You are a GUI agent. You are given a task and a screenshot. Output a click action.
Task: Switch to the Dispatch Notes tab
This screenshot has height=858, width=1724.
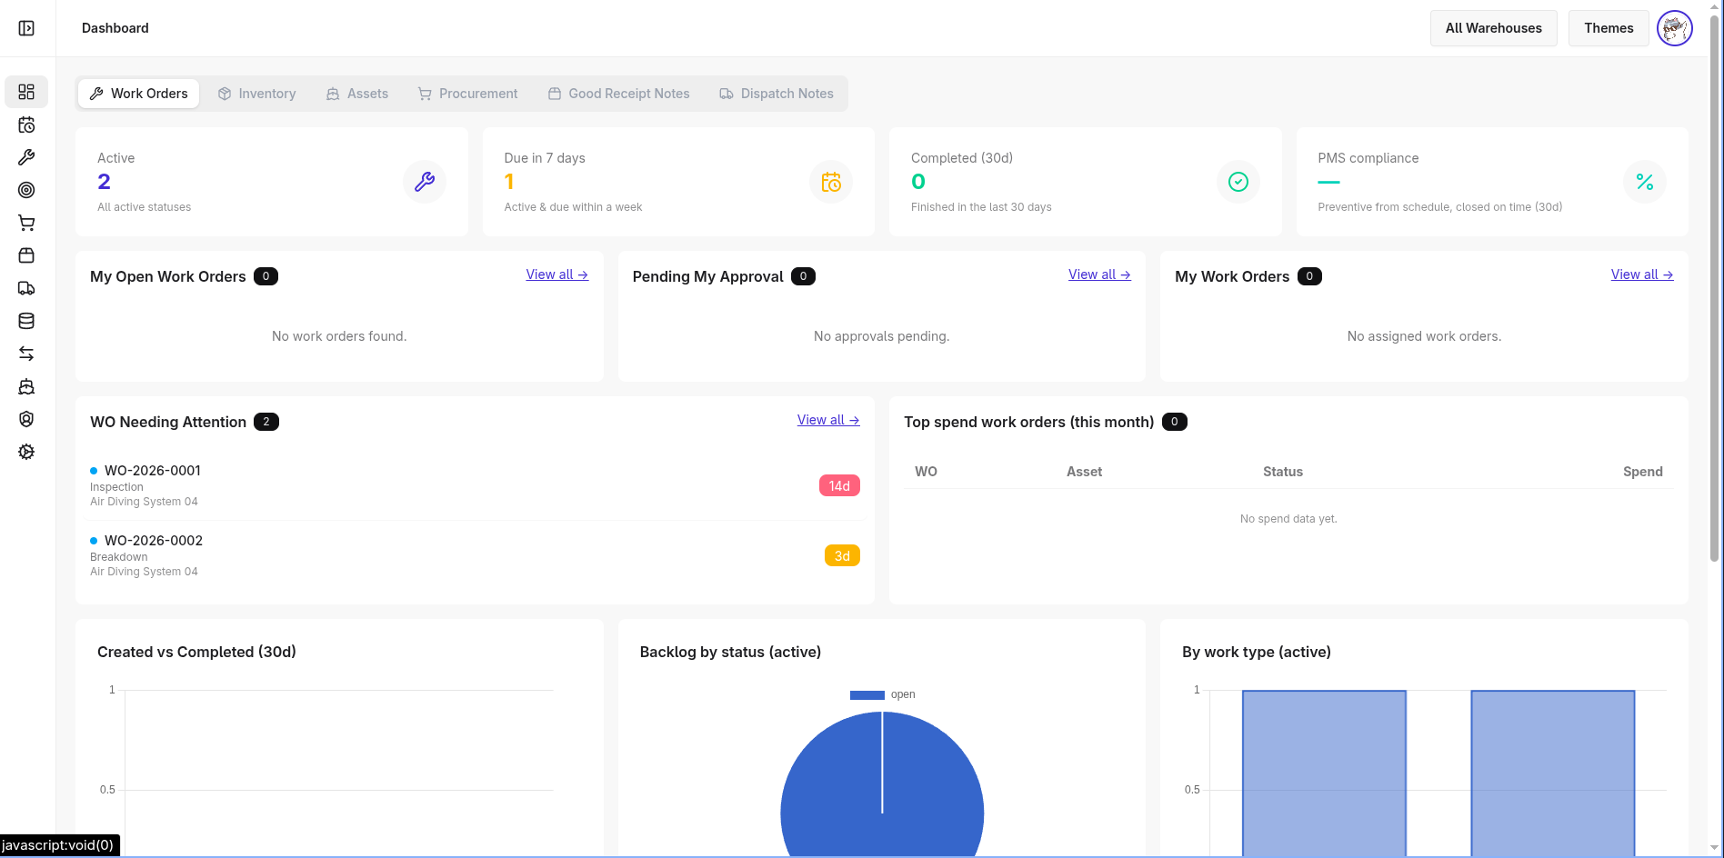777,94
